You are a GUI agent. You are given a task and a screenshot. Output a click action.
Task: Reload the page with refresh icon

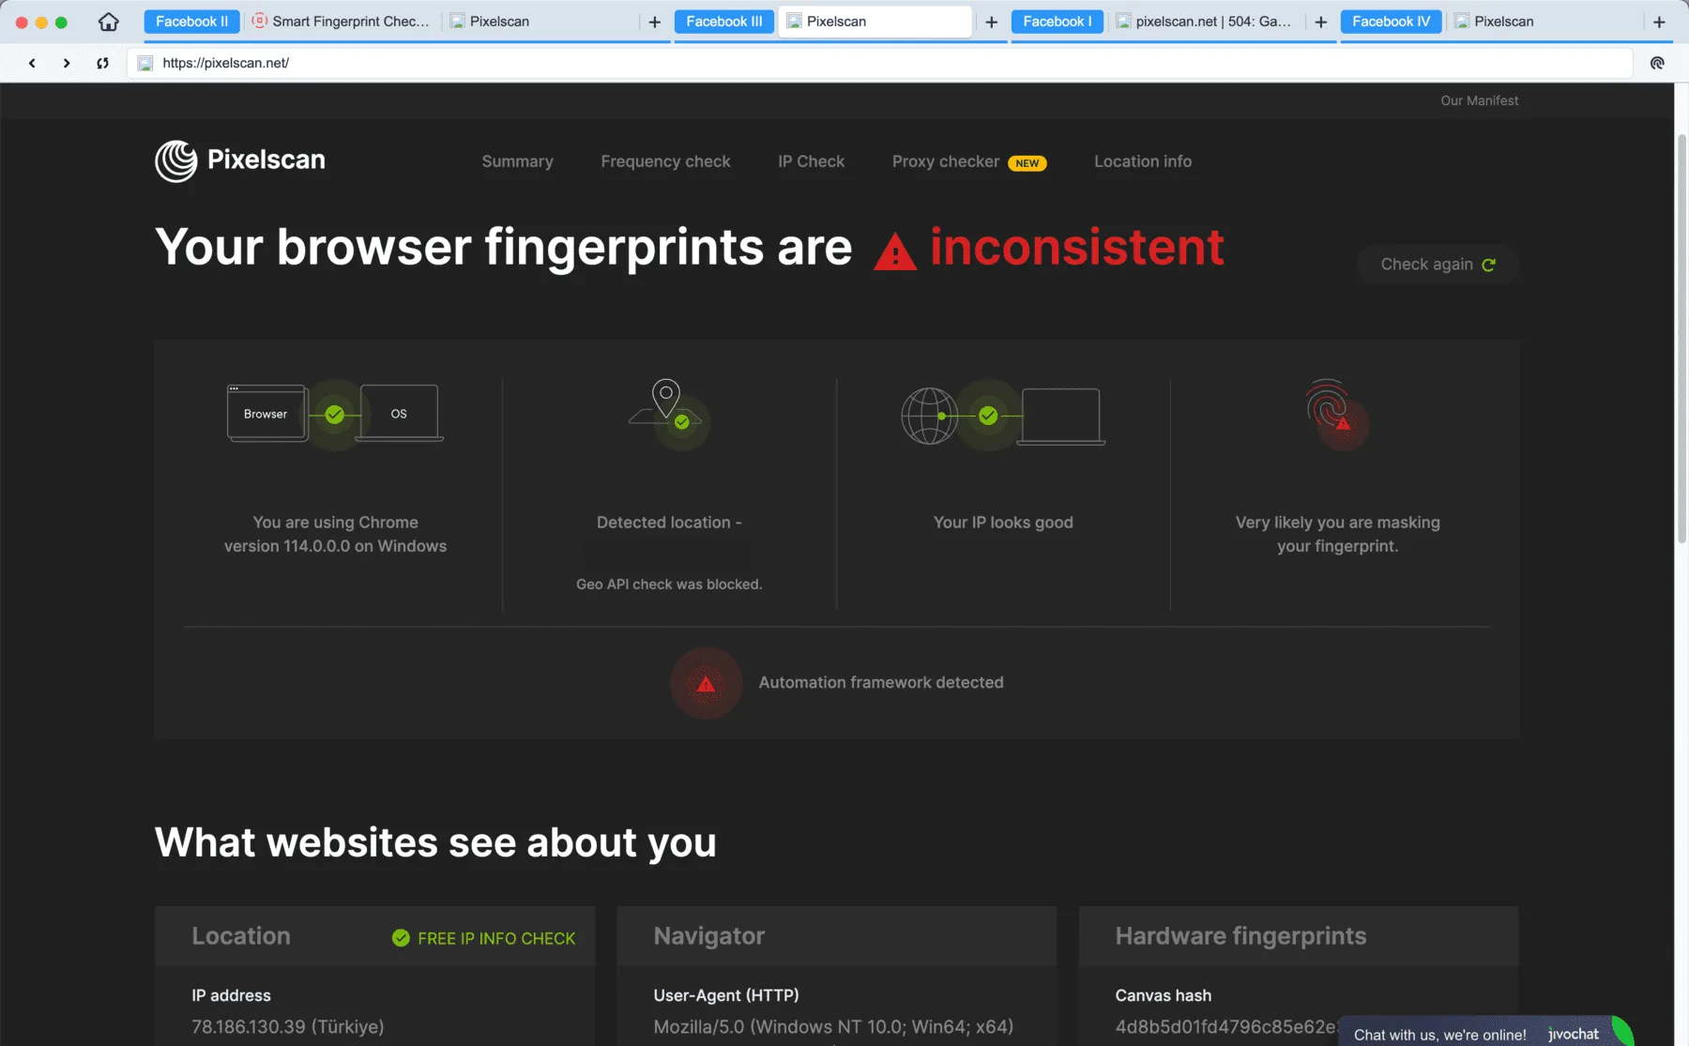pos(102,63)
